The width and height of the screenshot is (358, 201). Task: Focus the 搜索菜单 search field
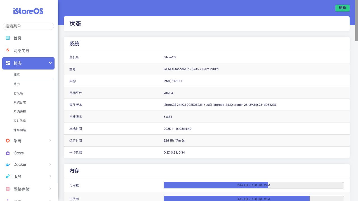click(x=28, y=26)
